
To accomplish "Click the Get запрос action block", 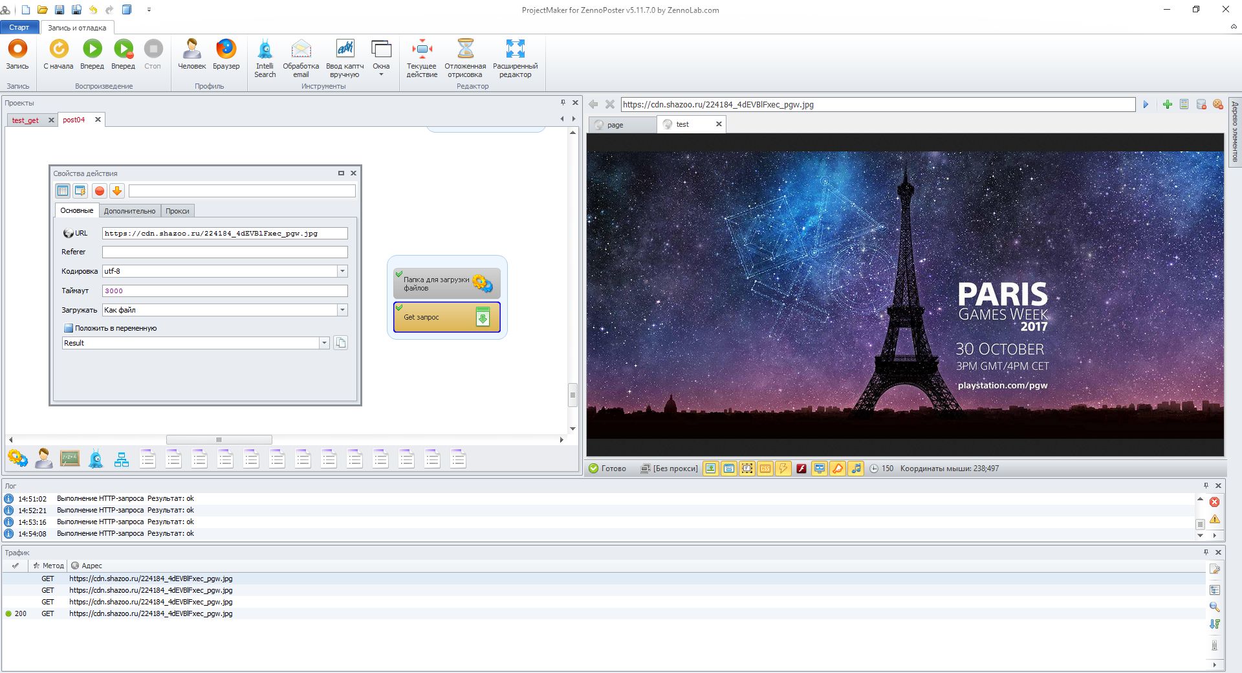I will pos(446,317).
